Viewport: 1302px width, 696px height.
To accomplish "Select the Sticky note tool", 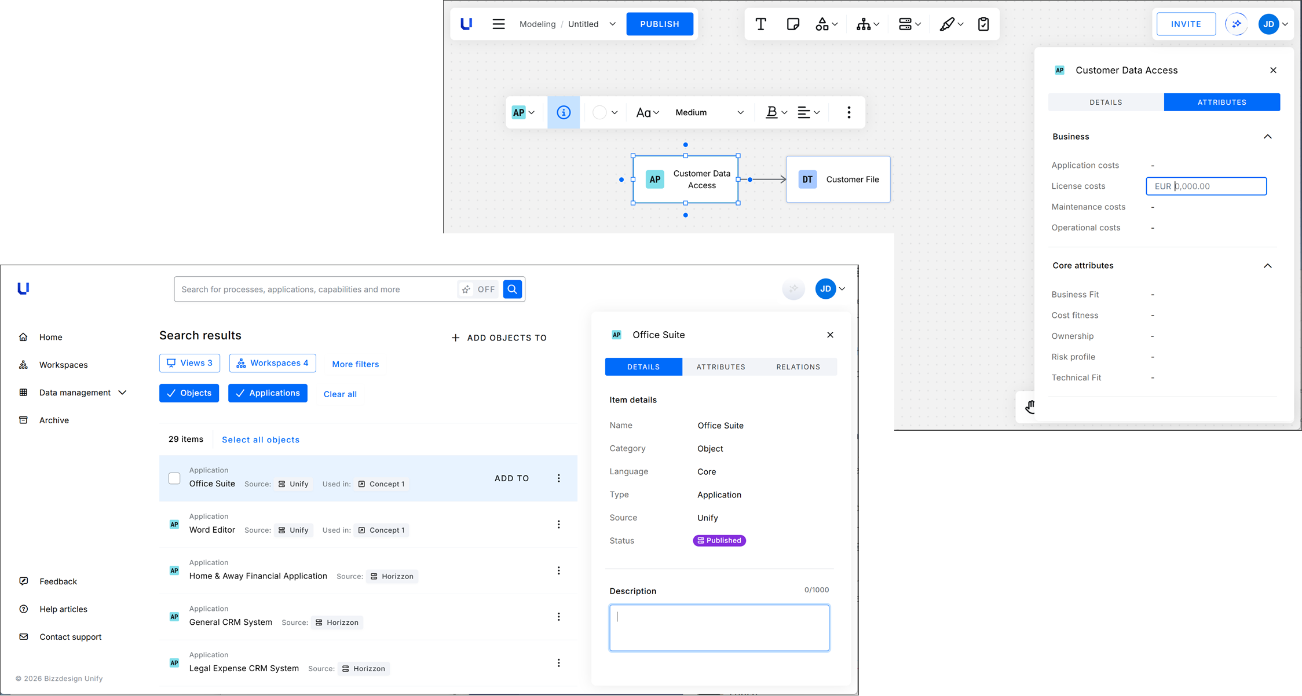I will (x=793, y=24).
